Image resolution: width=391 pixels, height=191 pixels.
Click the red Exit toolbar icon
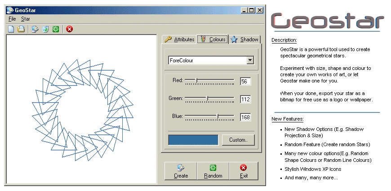(70, 29)
